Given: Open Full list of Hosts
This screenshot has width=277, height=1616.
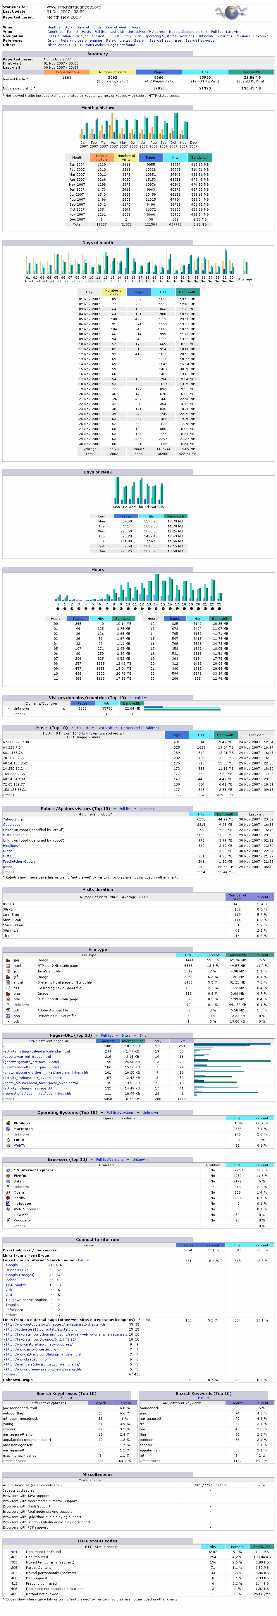Looking at the screenshot, I should (82, 728).
